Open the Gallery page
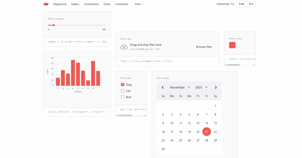Image resolution: width=302 pixels, height=158 pixels. pyautogui.click(x=75, y=4)
